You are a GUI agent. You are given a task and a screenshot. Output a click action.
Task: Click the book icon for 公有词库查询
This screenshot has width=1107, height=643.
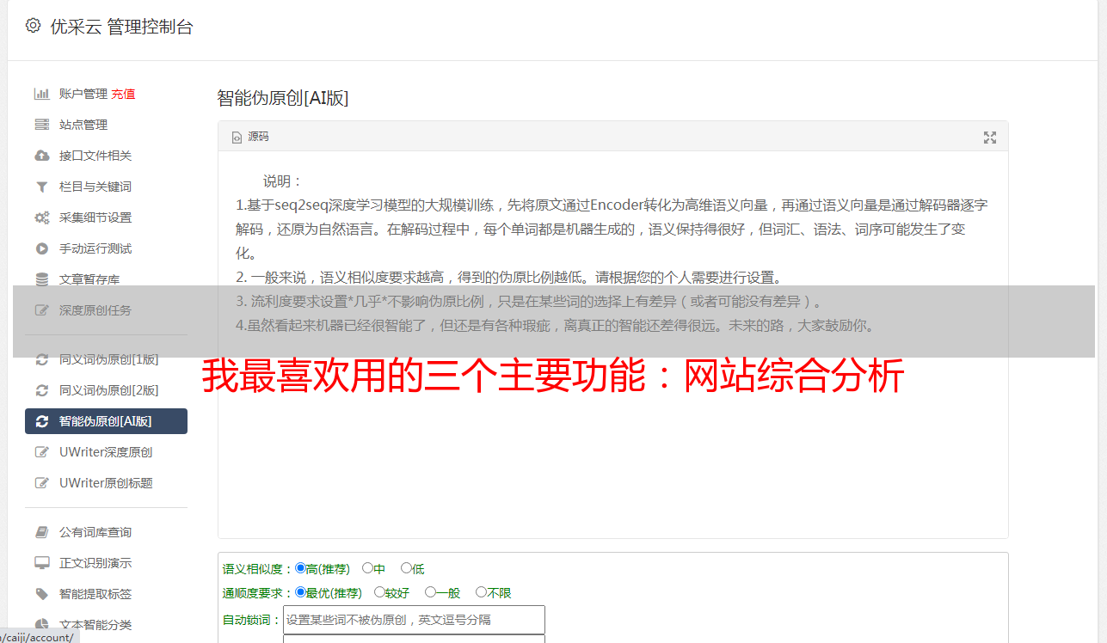point(41,532)
